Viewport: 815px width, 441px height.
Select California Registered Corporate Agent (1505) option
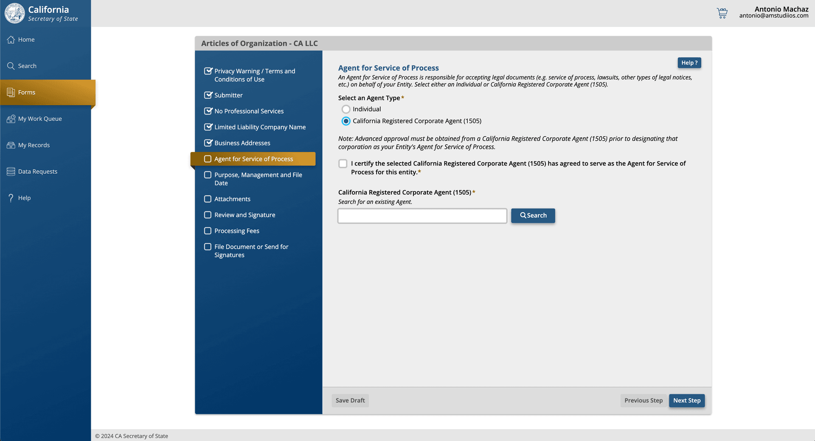click(x=346, y=121)
